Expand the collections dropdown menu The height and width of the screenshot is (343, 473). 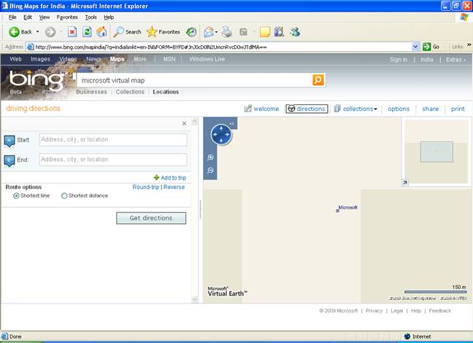pyautogui.click(x=375, y=109)
